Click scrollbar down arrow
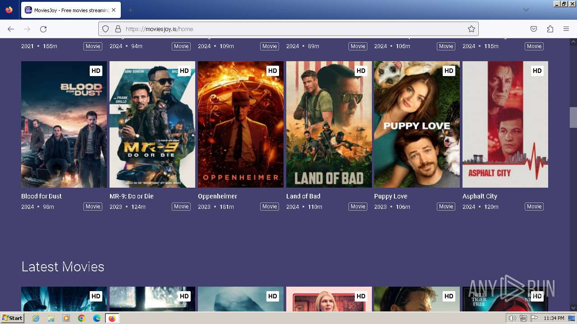577x324 pixels. pyautogui.click(x=573, y=308)
